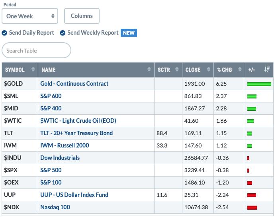Open $WTIC - Light Crude Oil (EOD) link
276x218 pixels.
pyautogui.click(x=78, y=121)
